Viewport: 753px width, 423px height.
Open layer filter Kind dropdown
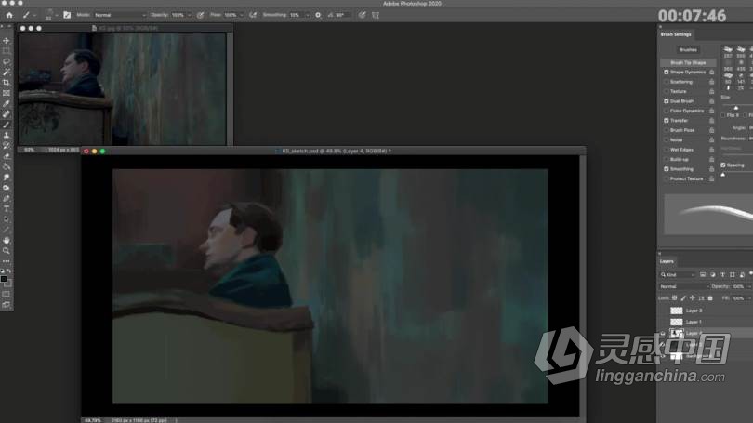tap(678, 274)
